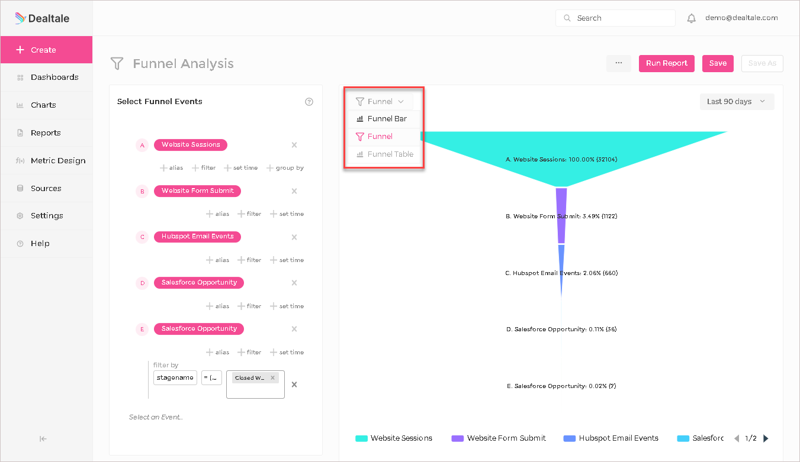Image resolution: width=800 pixels, height=462 pixels.
Task: Click the Website Form Submit event pill
Action: 198,191
